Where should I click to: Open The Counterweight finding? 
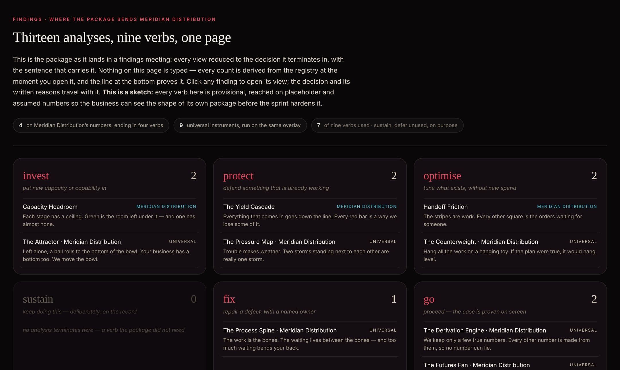(510, 250)
